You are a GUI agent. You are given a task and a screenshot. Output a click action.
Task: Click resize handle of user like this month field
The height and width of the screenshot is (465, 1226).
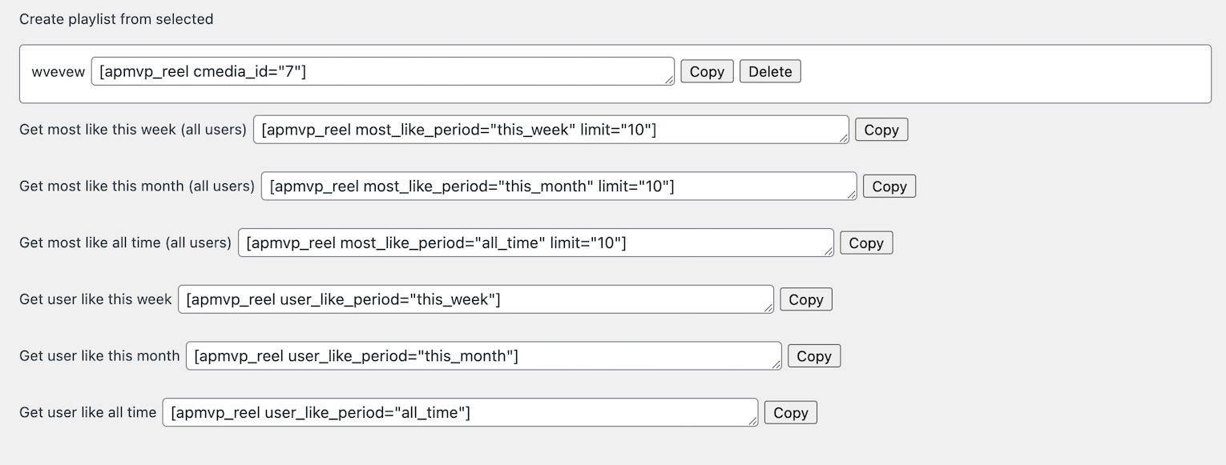coord(776,365)
